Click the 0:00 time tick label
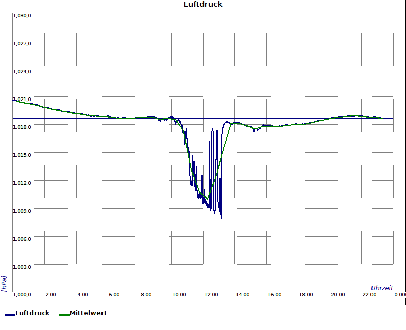Image resolution: width=406 pixels, height=330 pixels. point(400,295)
